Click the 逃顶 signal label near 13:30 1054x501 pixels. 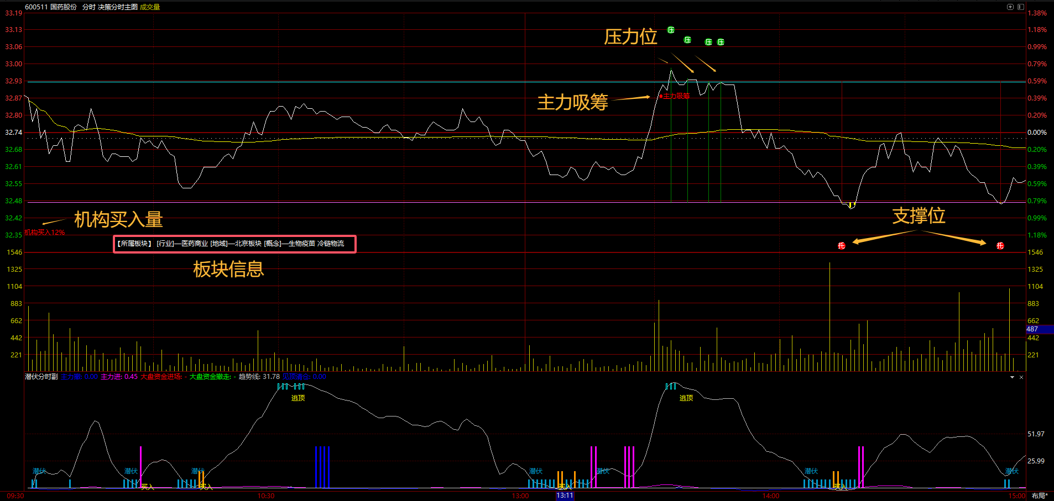[x=686, y=398]
